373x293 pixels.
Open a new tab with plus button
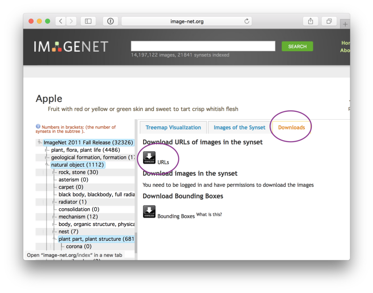coord(345,24)
